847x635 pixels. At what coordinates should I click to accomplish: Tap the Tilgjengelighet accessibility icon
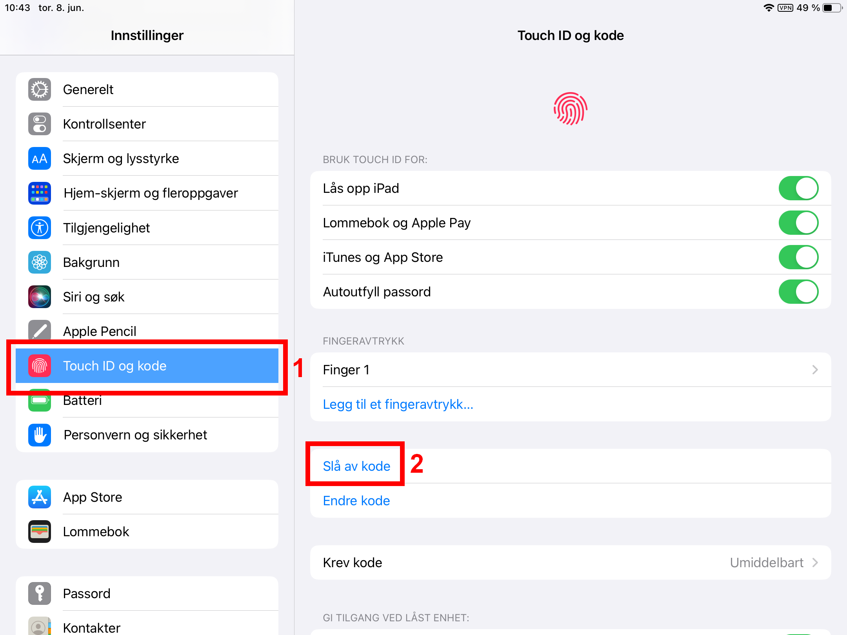click(40, 228)
